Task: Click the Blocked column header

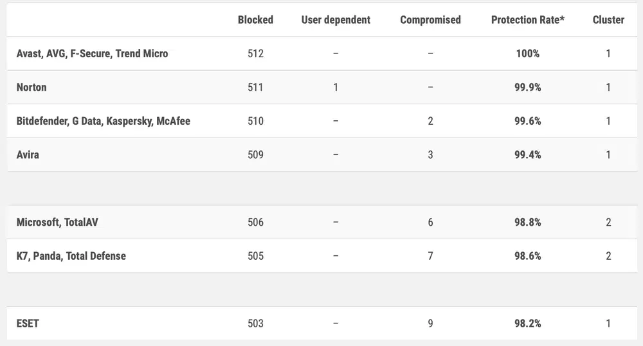Action: coord(255,20)
